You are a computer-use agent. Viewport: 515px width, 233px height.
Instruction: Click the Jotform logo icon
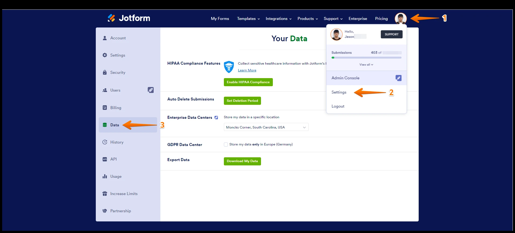(x=111, y=18)
